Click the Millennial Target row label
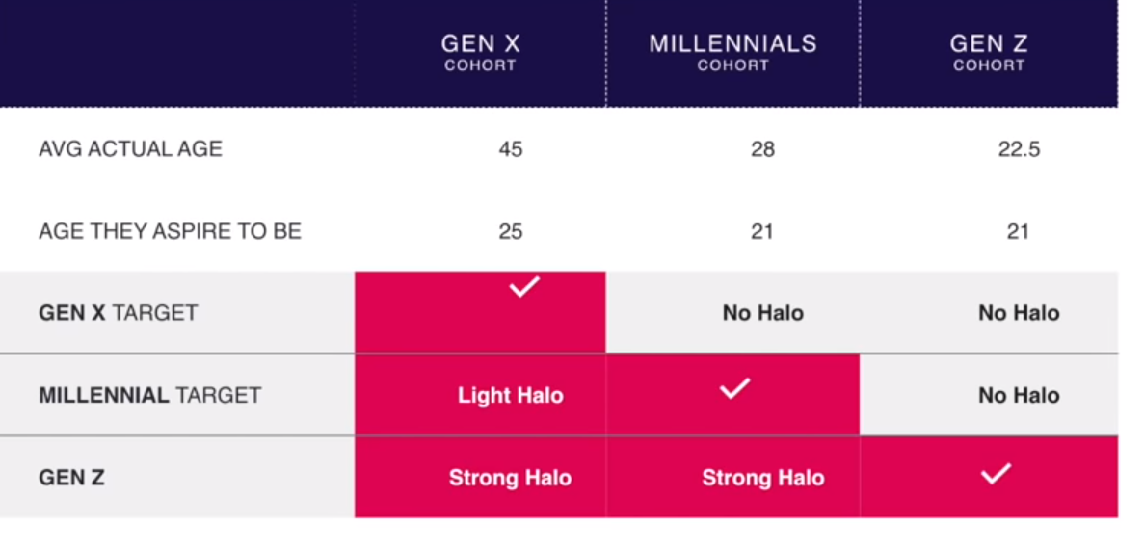1144x549 pixels. tap(149, 396)
